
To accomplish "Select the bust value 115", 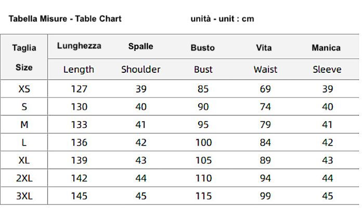I will point(203,196).
